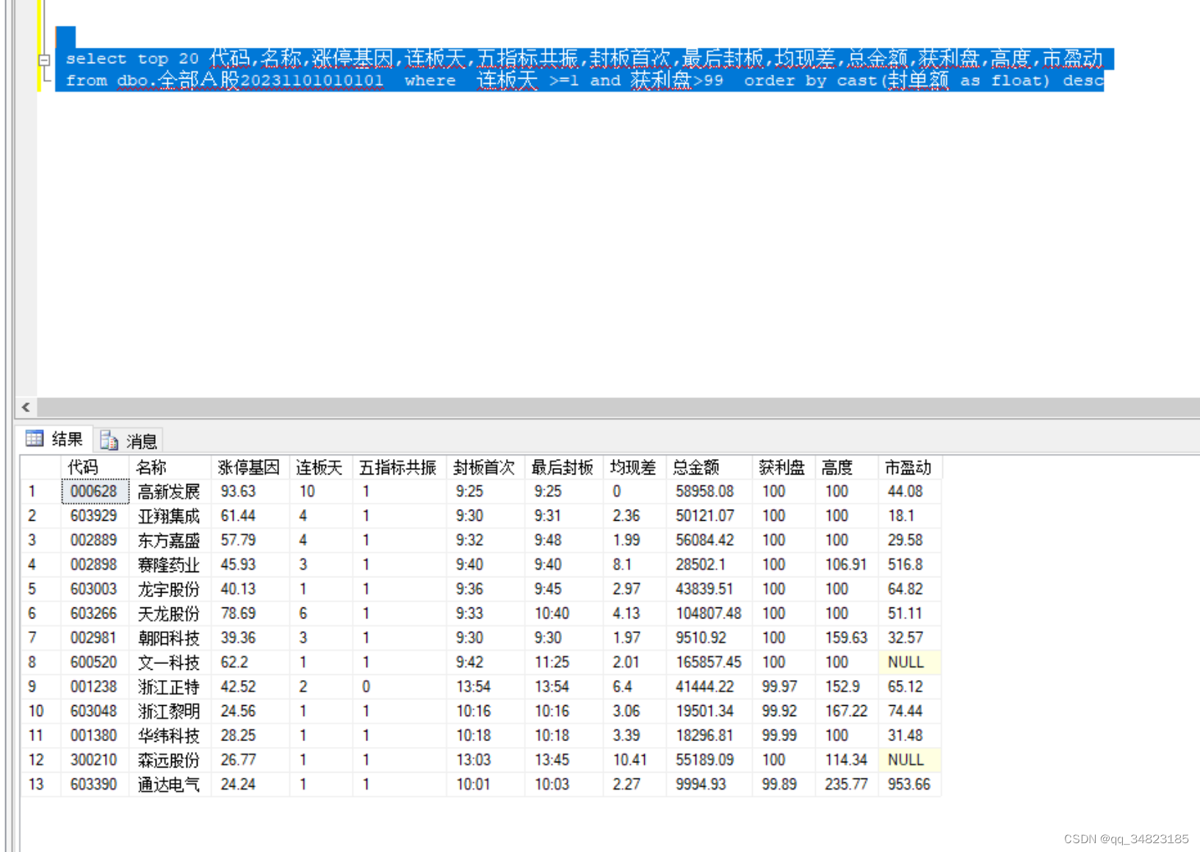Select the 封板首次 column header
The height and width of the screenshot is (852, 1200).
click(x=485, y=467)
